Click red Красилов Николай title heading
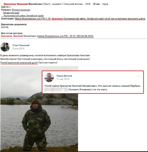Viewport: 148px width, 152px height. coord(16,4)
